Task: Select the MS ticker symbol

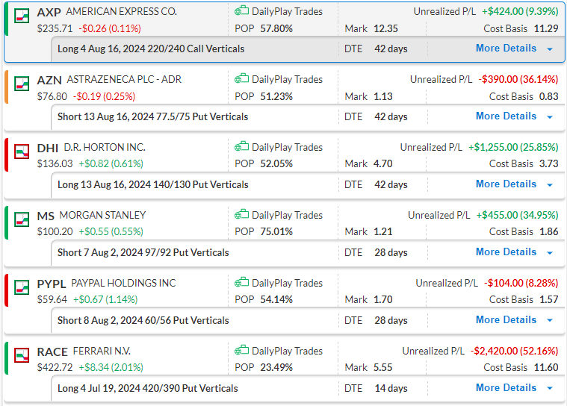Action: (46, 216)
